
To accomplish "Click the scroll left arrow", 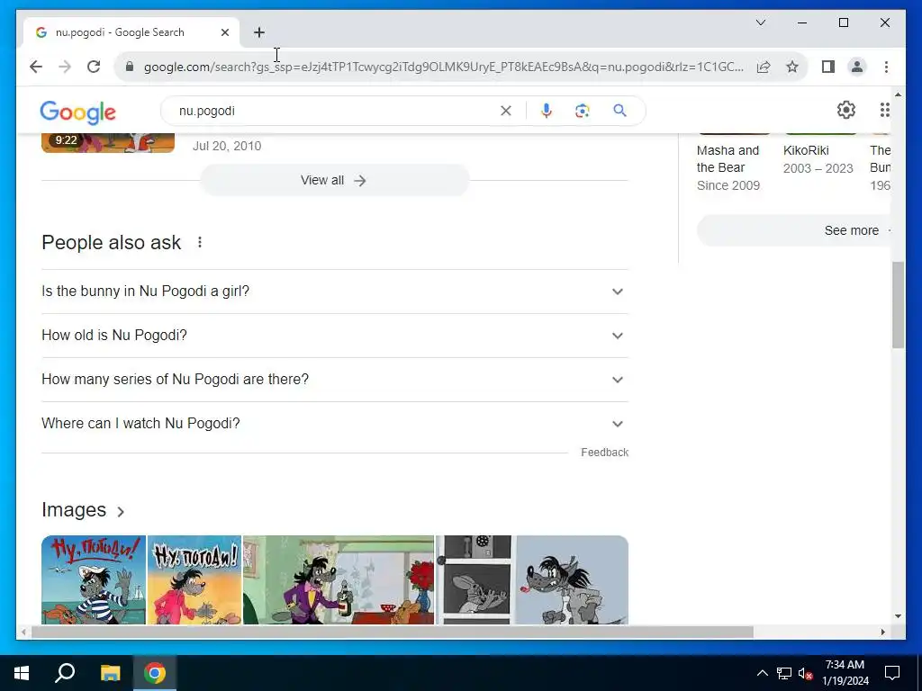I will [23, 633].
